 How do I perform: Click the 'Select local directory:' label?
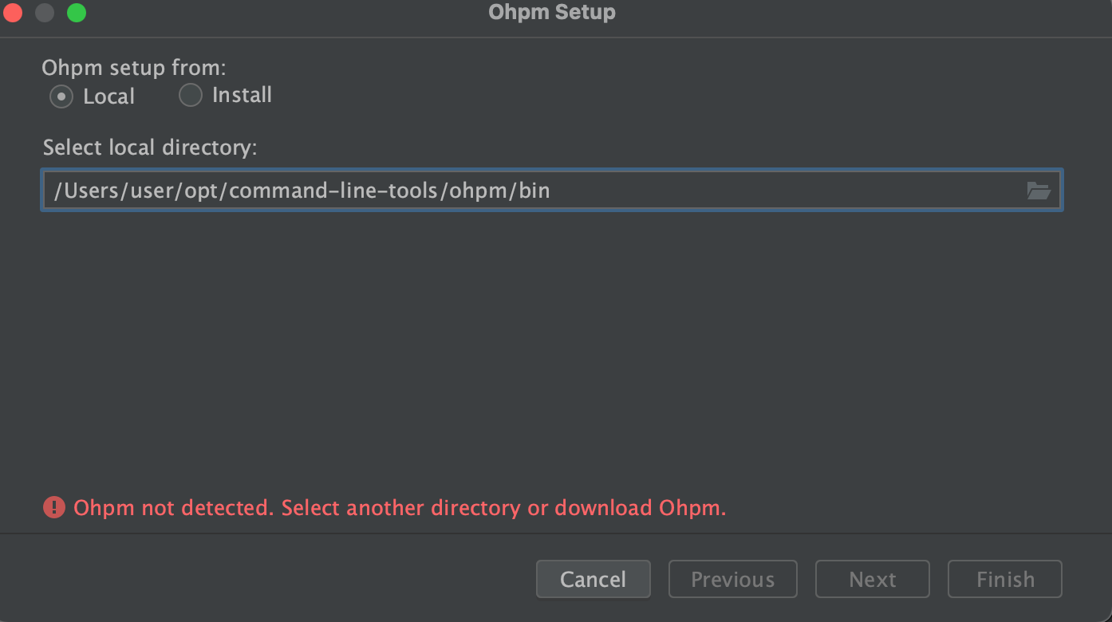[150, 148]
